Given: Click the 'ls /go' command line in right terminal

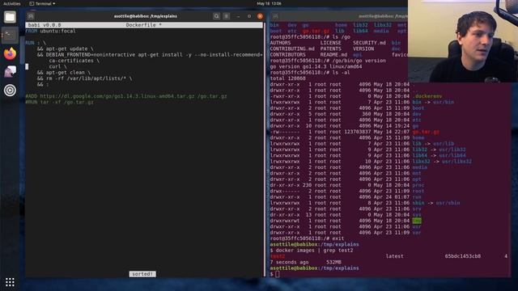Looking at the screenshot, I should [x=310, y=37].
